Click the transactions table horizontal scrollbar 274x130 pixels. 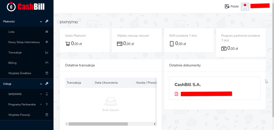(98, 124)
